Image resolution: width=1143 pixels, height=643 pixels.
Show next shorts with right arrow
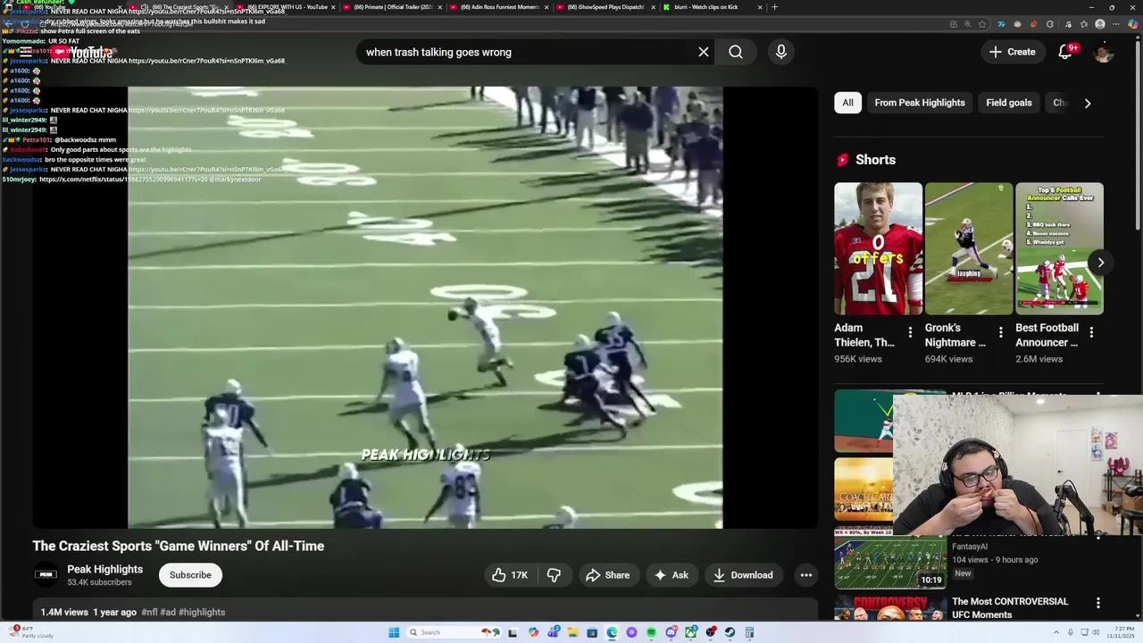point(1100,263)
